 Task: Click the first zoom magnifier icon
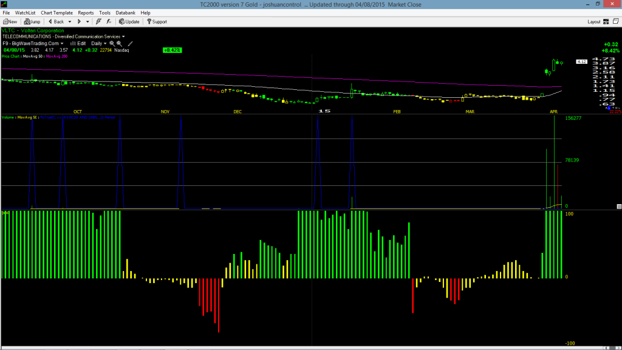(112, 43)
